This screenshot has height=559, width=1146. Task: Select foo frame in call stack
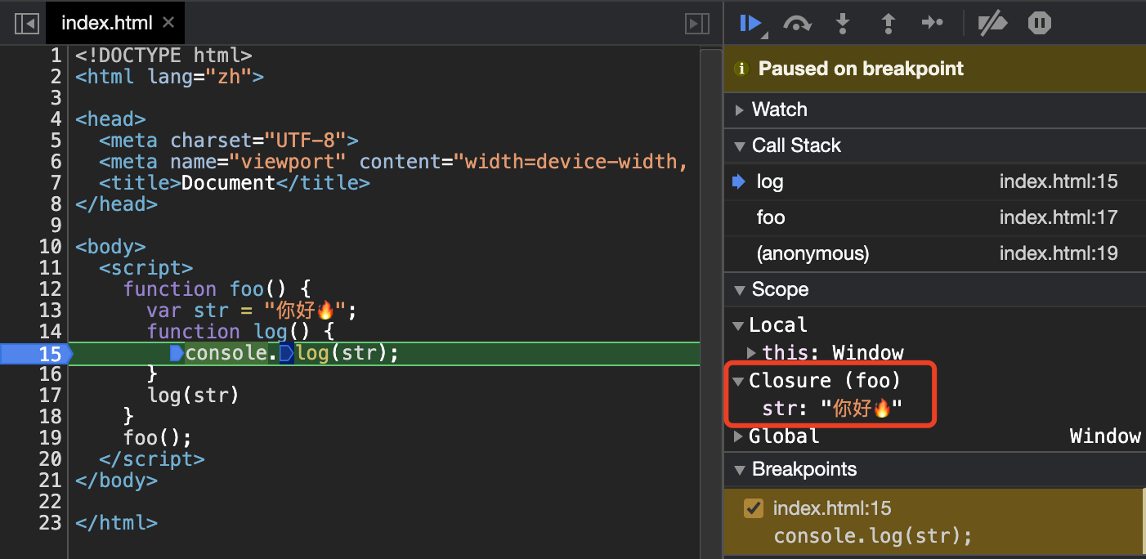click(x=934, y=217)
